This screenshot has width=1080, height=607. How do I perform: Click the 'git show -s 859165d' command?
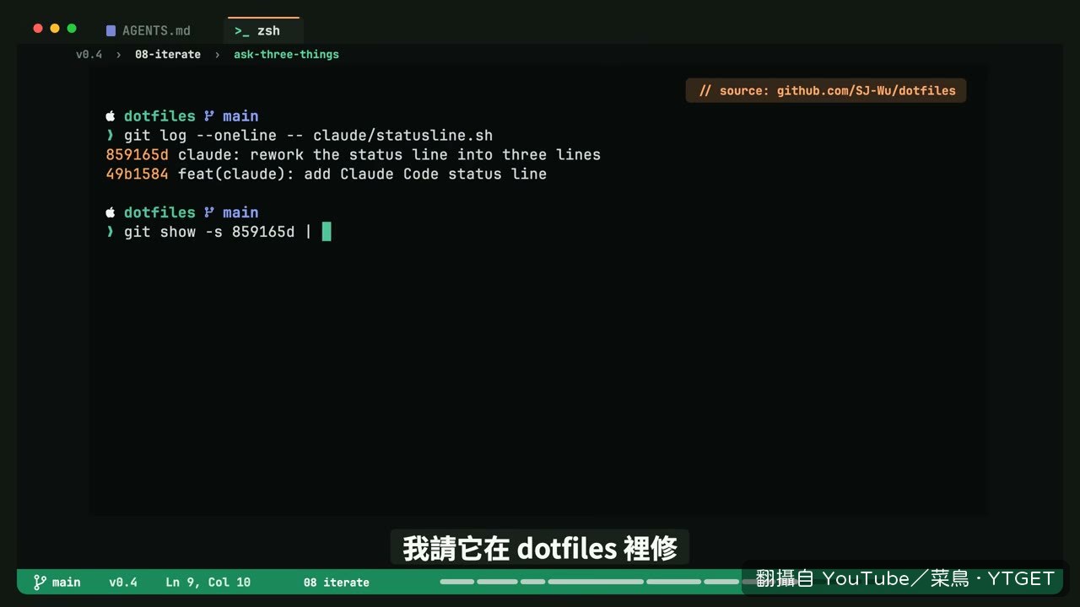click(x=209, y=232)
